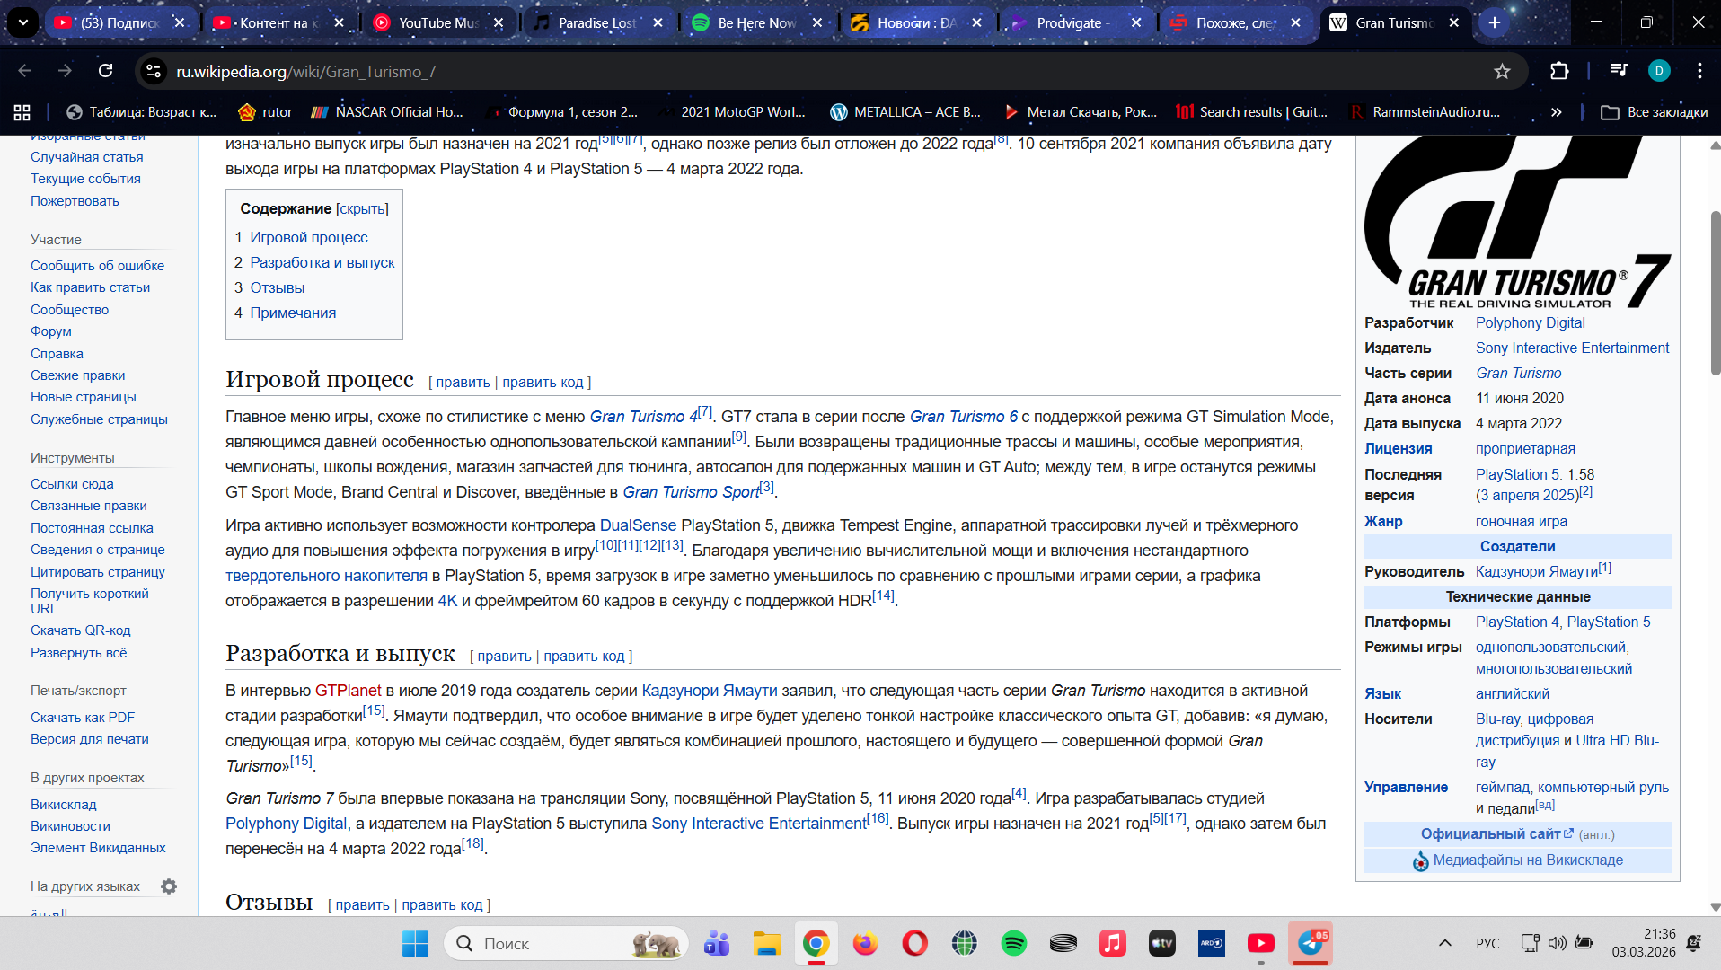Hide the table of contents via скрыть
Image resolution: width=1721 pixels, height=970 pixels.
click(362, 208)
